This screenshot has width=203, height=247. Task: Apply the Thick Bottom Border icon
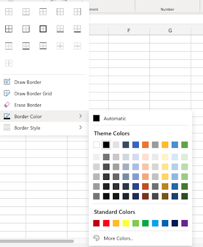tap(77, 29)
